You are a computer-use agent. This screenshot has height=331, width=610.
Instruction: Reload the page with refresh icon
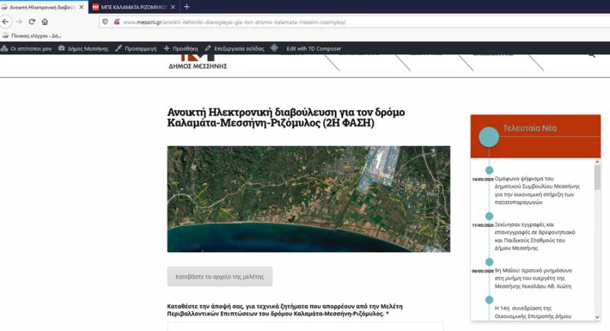32,22
